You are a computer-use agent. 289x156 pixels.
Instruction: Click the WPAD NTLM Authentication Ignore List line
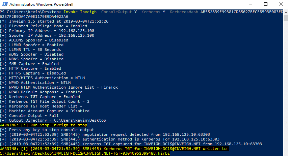click(x=59, y=87)
